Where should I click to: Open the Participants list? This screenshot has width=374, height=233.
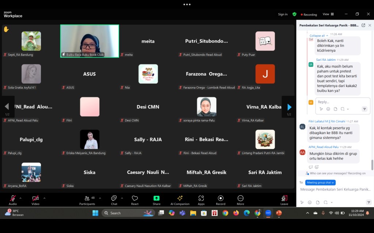click(87, 198)
